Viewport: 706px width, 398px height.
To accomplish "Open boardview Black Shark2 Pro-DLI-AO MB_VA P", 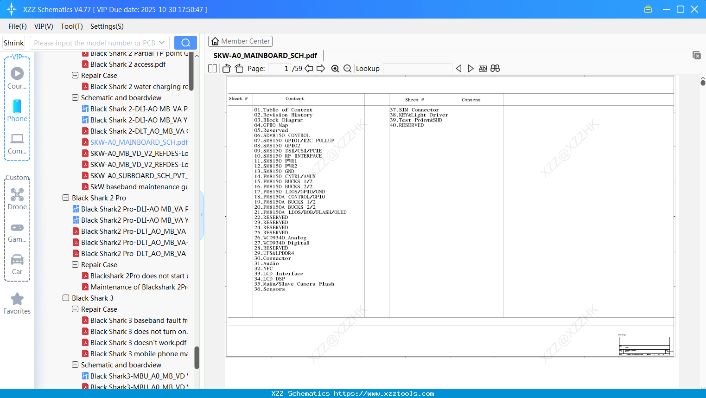I will point(130,209).
